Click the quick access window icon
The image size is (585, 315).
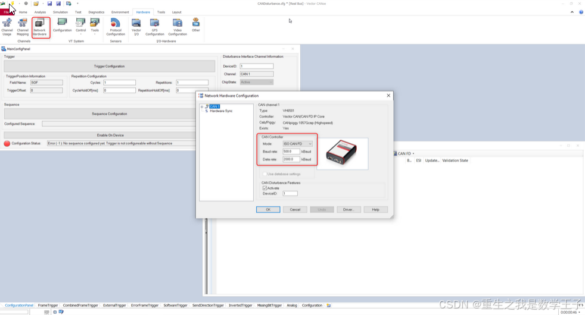coord(69,4)
